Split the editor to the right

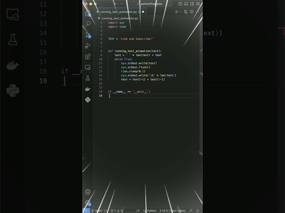click(x=191, y=12)
